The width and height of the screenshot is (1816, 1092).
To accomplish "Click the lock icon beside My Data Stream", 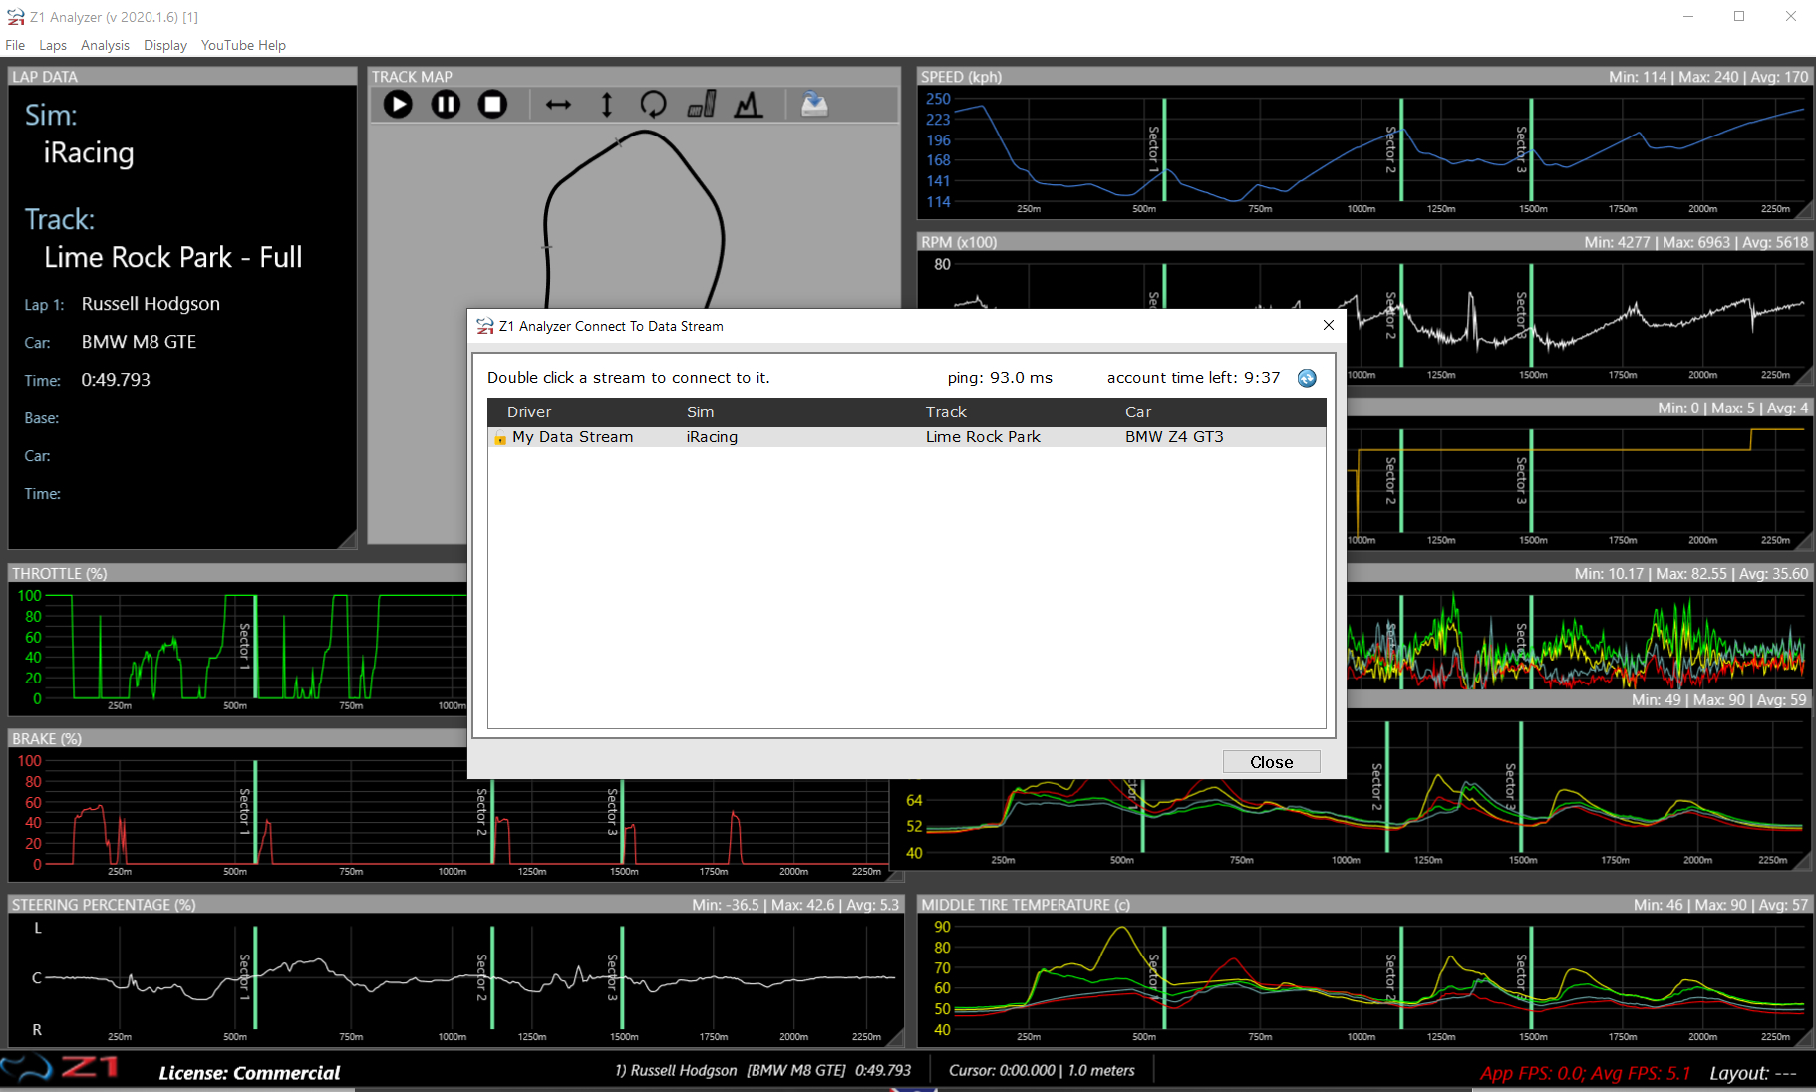I will [500, 437].
